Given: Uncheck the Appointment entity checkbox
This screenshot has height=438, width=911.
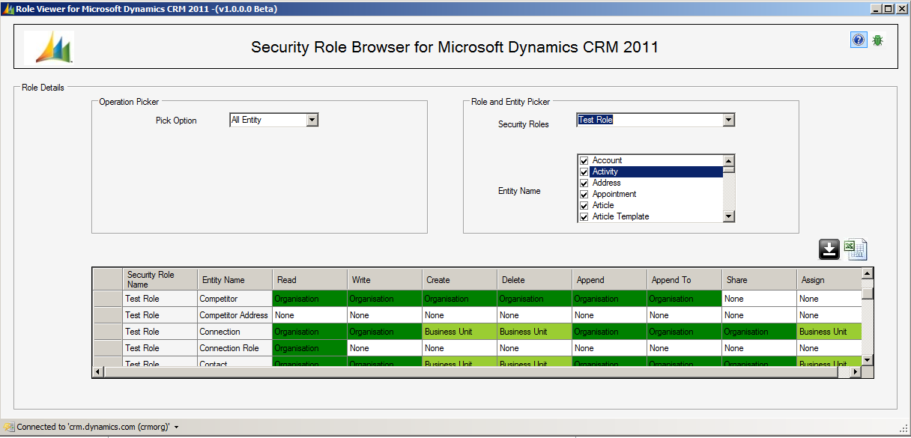Looking at the screenshot, I should 584,194.
